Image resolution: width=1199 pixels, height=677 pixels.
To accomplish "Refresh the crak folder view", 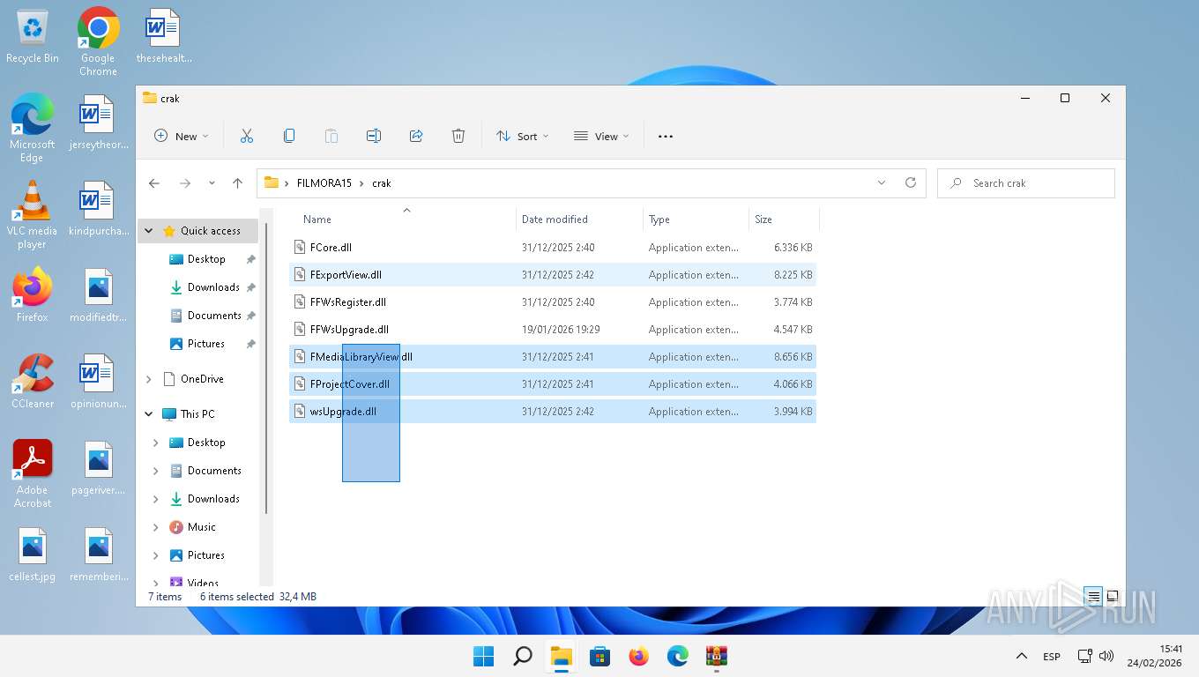I will [x=911, y=182].
